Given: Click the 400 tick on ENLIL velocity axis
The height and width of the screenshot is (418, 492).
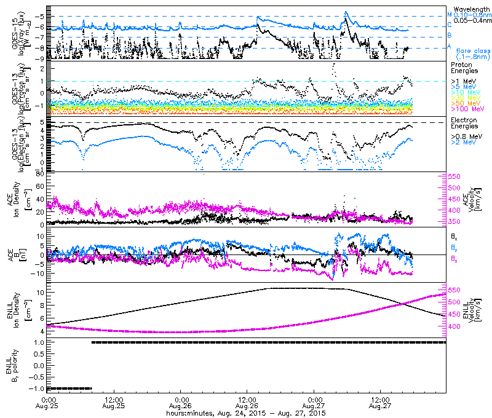Looking at the screenshot, I should pos(454,327).
